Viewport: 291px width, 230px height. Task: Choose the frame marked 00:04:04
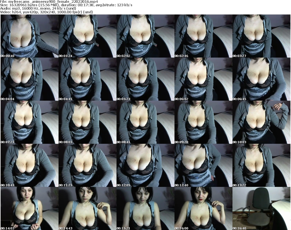click(x=30, y=79)
